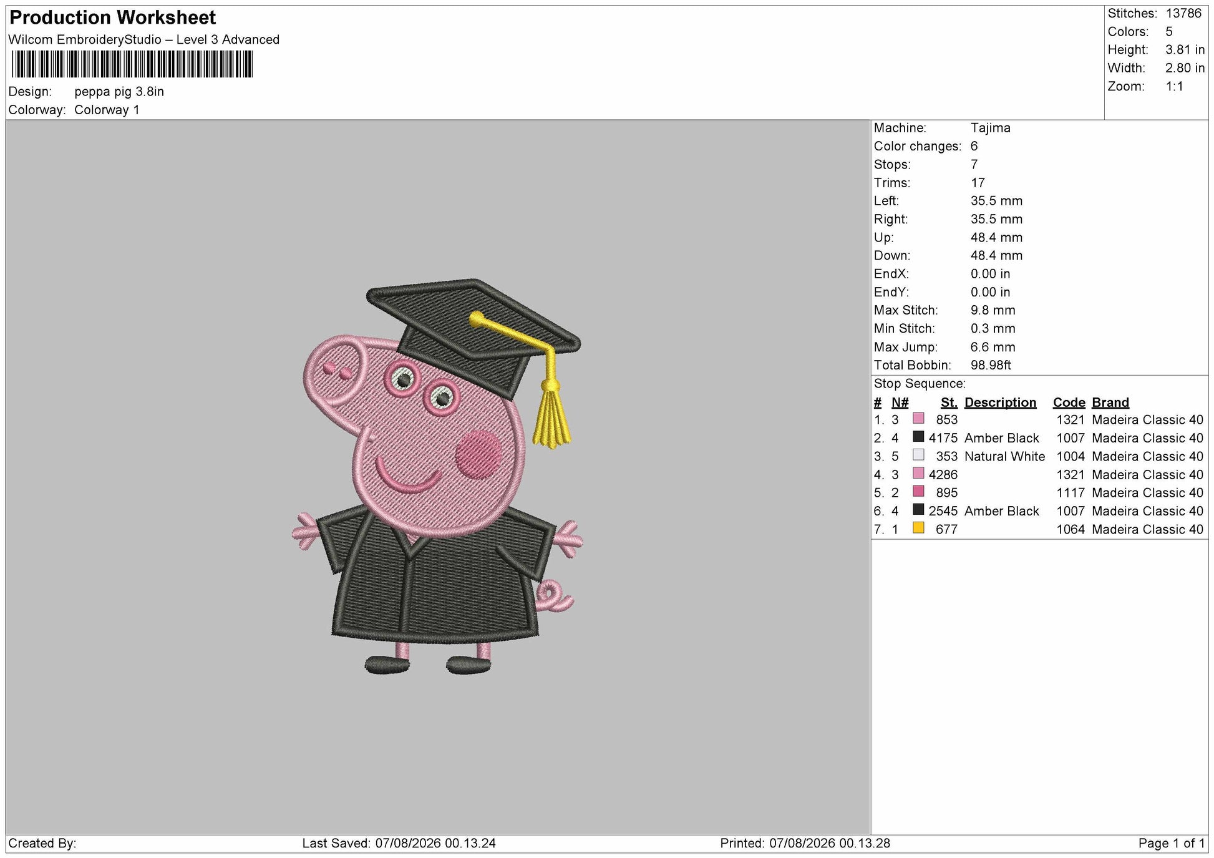
Task: Click "Amber Black" in the 2545 row
Action: pos(1002,511)
